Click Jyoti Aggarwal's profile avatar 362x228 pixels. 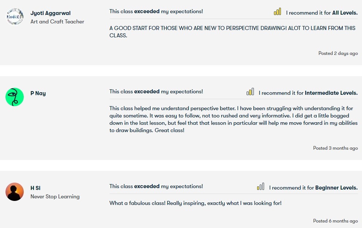tap(15, 17)
